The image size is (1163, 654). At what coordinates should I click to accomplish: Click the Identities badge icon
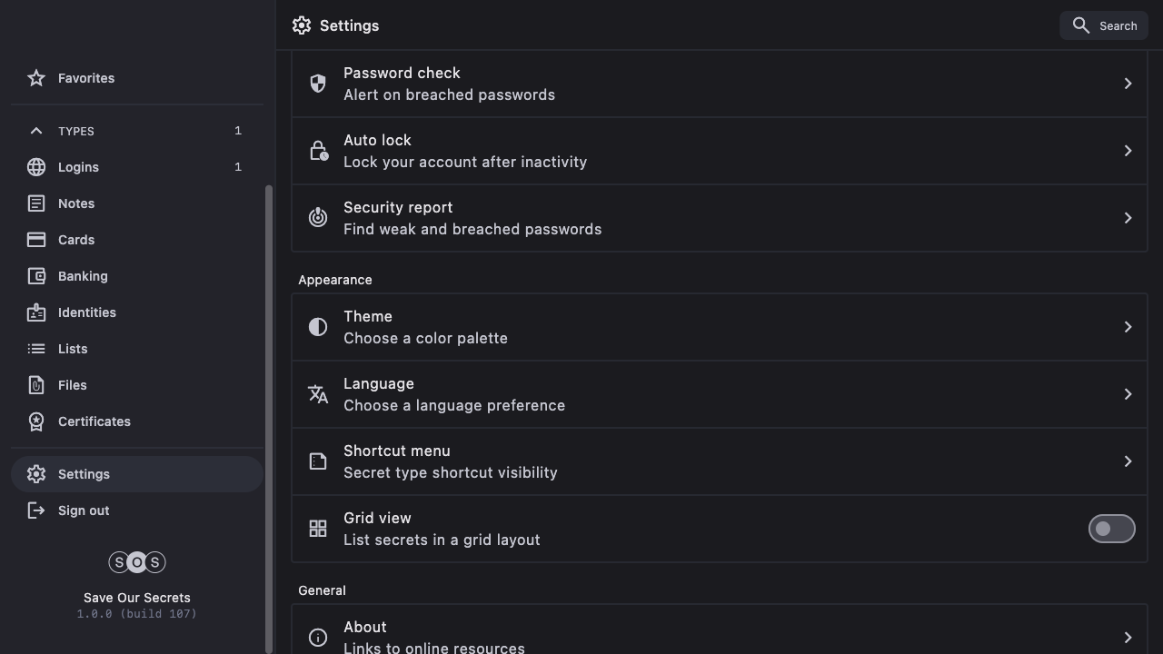[36, 312]
